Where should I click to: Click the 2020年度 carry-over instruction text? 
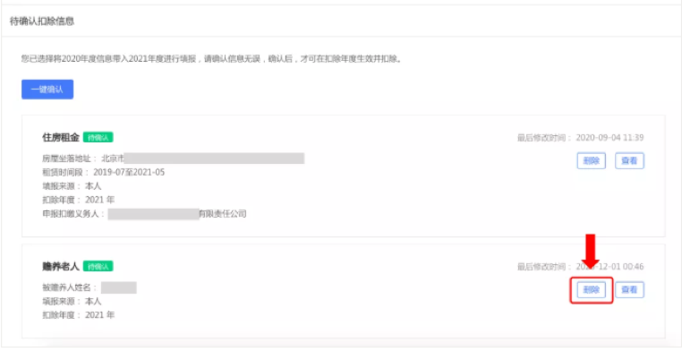211,59
